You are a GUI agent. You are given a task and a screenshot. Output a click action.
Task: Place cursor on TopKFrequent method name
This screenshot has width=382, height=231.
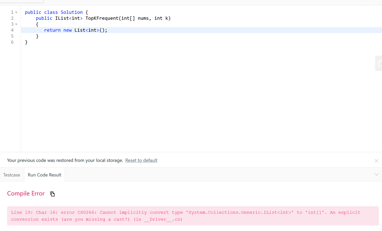(102, 18)
